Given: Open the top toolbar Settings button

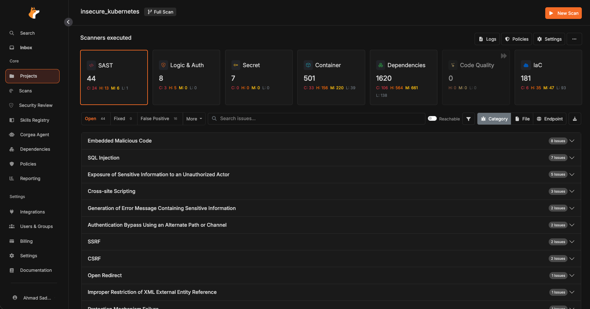Looking at the screenshot, I should [549, 39].
